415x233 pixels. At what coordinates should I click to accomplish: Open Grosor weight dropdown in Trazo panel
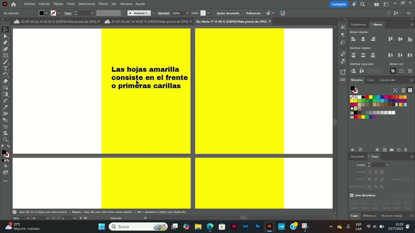pyautogui.click(x=387, y=165)
